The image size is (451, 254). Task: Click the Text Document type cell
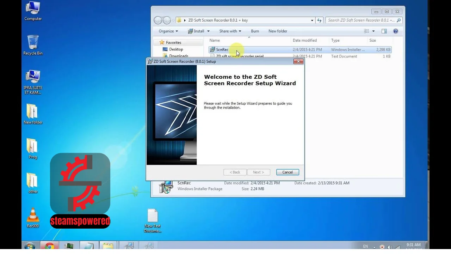[x=344, y=56]
